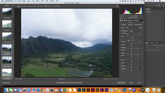Select the Color Sampler tool
The width and height of the screenshot is (165, 93).
(x=24, y=6)
